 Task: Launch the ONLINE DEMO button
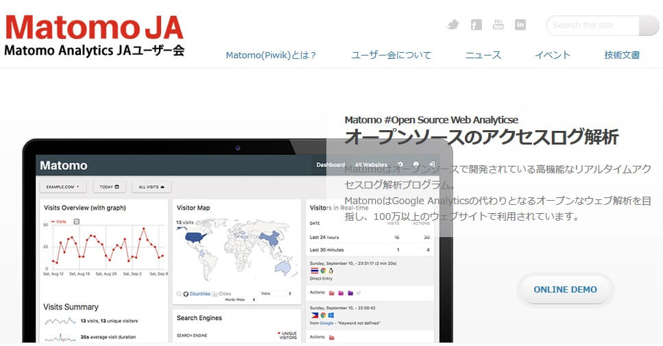pos(566,289)
